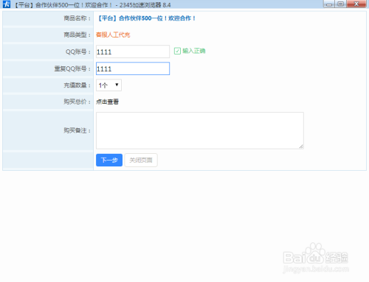This screenshot has height=282, width=369.
Task: Click 点击查看 to view total price
Action: 107,102
